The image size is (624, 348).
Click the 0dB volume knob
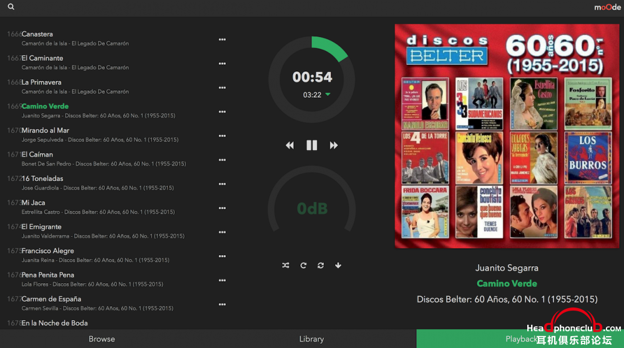point(312,208)
